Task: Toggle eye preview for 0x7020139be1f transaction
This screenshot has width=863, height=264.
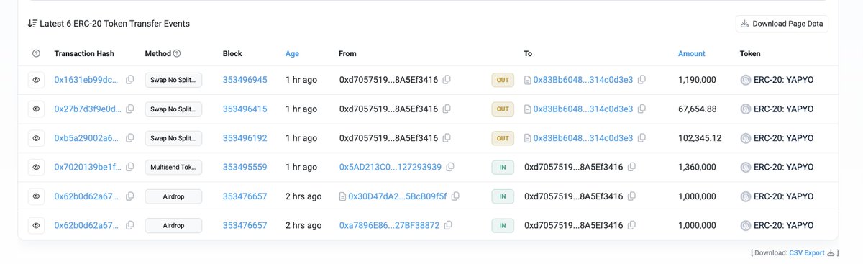Action: [x=37, y=167]
